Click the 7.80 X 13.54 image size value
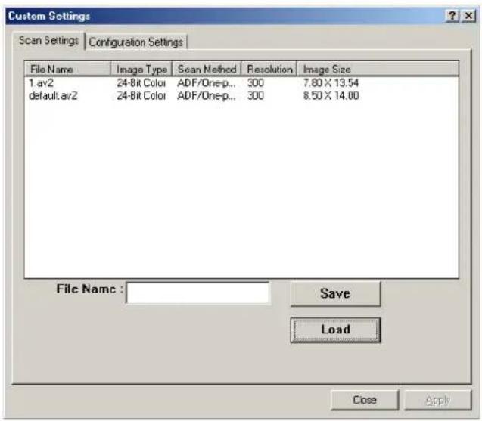The image size is (482, 421). pos(331,82)
